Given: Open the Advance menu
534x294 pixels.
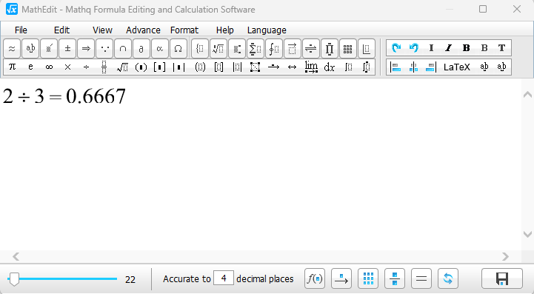Looking at the screenshot, I should pos(143,30).
